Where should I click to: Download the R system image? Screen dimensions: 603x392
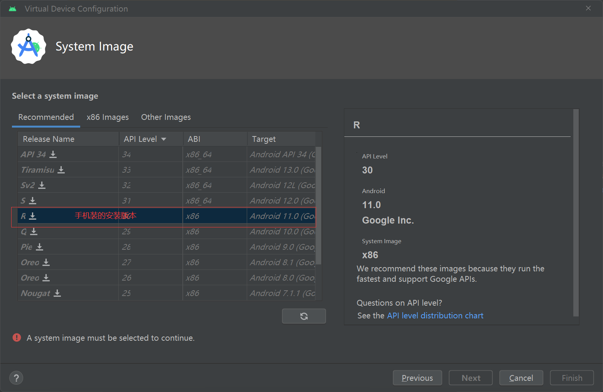[33, 216]
